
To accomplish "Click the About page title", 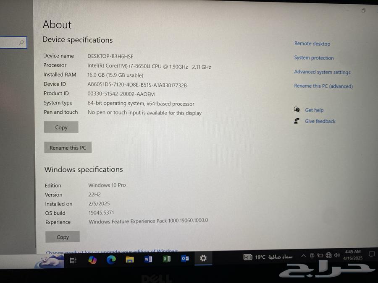I will pyautogui.click(x=57, y=25).
